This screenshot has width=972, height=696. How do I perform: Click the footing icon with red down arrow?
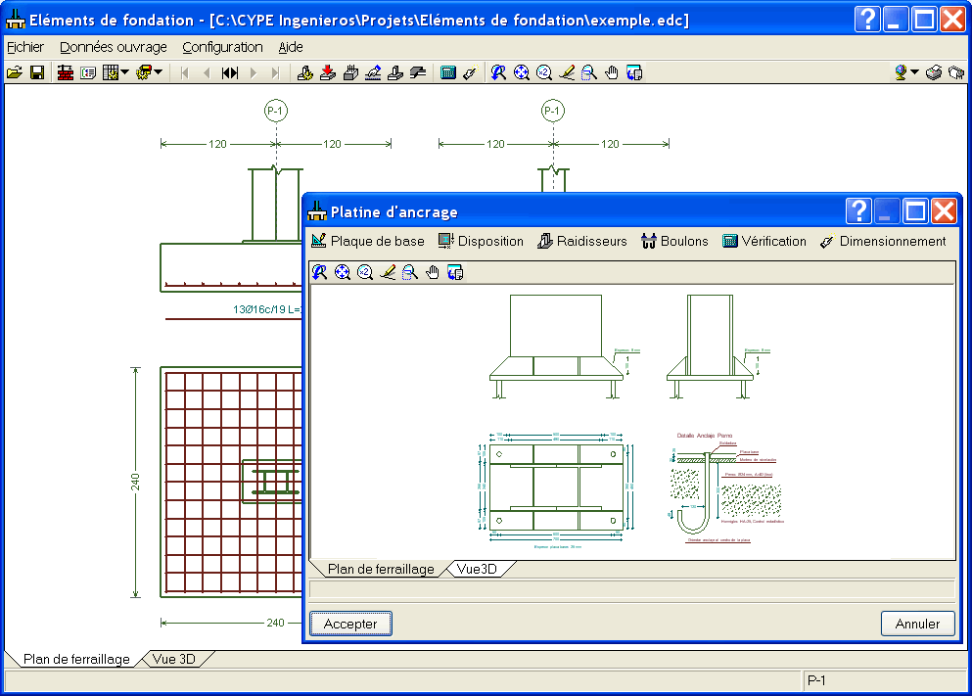[x=327, y=72]
